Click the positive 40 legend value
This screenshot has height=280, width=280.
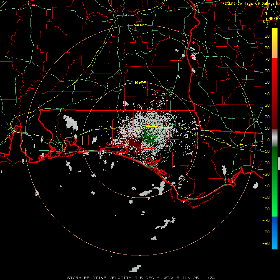tap(267, 94)
